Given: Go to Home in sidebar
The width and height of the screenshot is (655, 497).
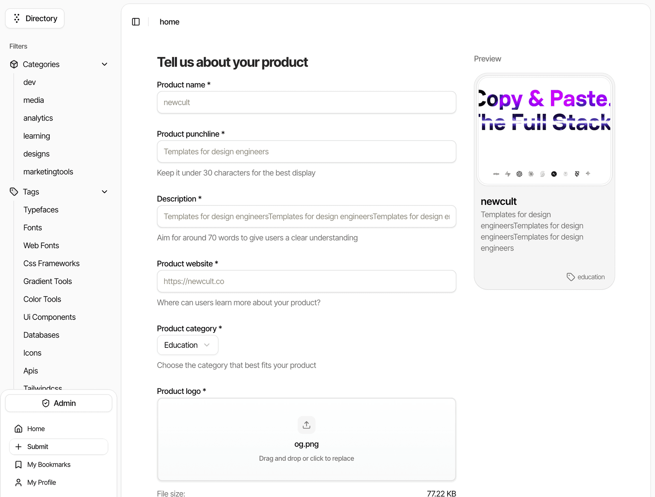Looking at the screenshot, I should [36, 429].
